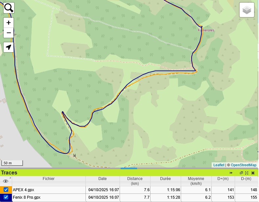Screen dimensions: 259x202
Task: Close the Traces panel
Action: 253,173
